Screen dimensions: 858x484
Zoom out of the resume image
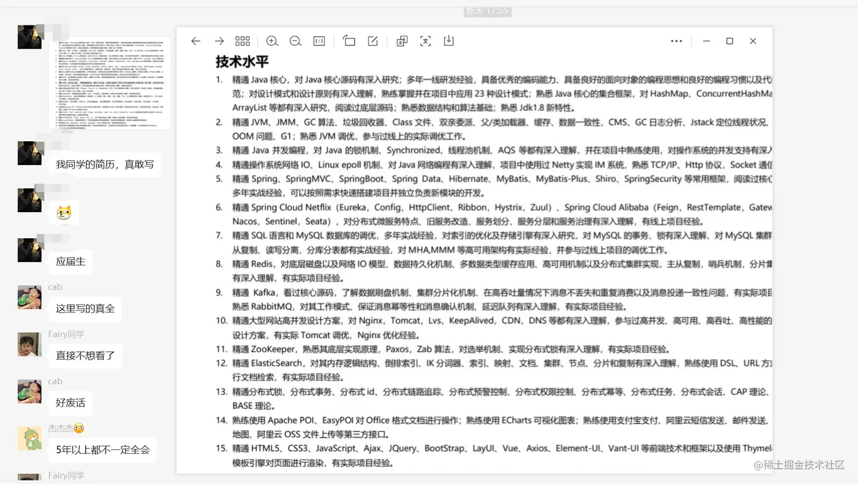295,41
